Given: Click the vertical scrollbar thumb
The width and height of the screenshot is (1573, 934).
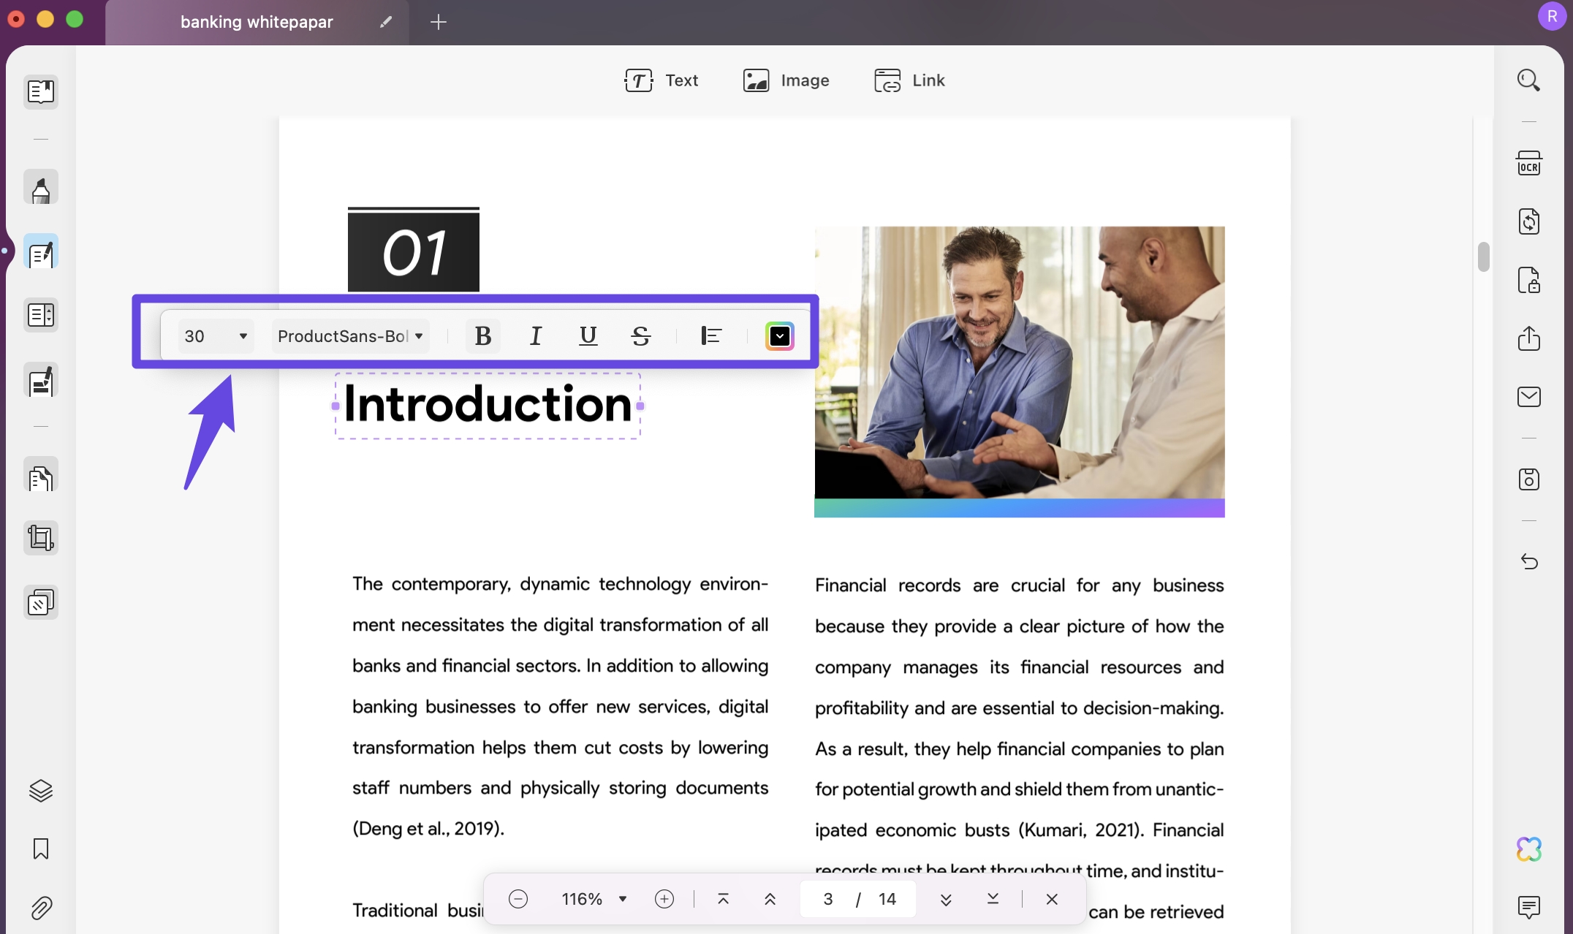Looking at the screenshot, I should (1483, 257).
